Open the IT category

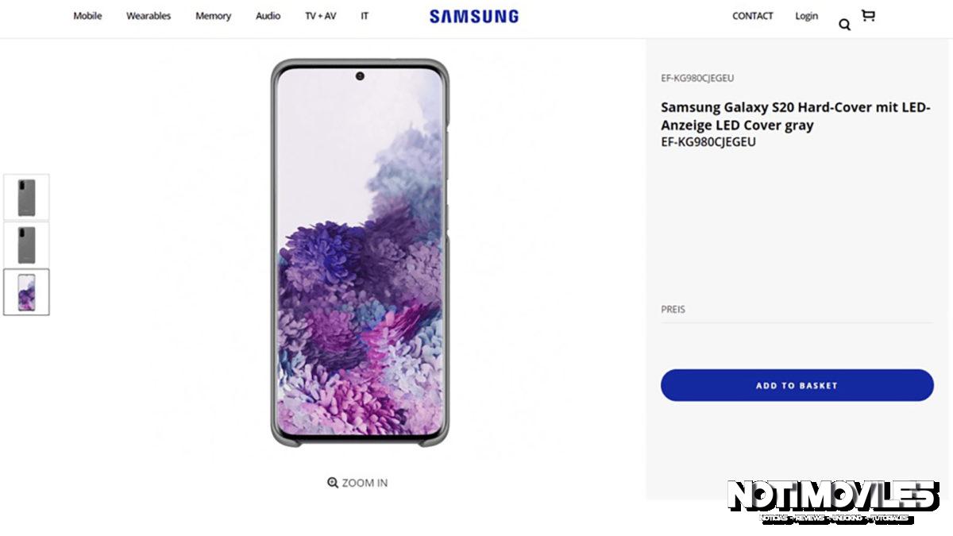[x=365, y=16]
